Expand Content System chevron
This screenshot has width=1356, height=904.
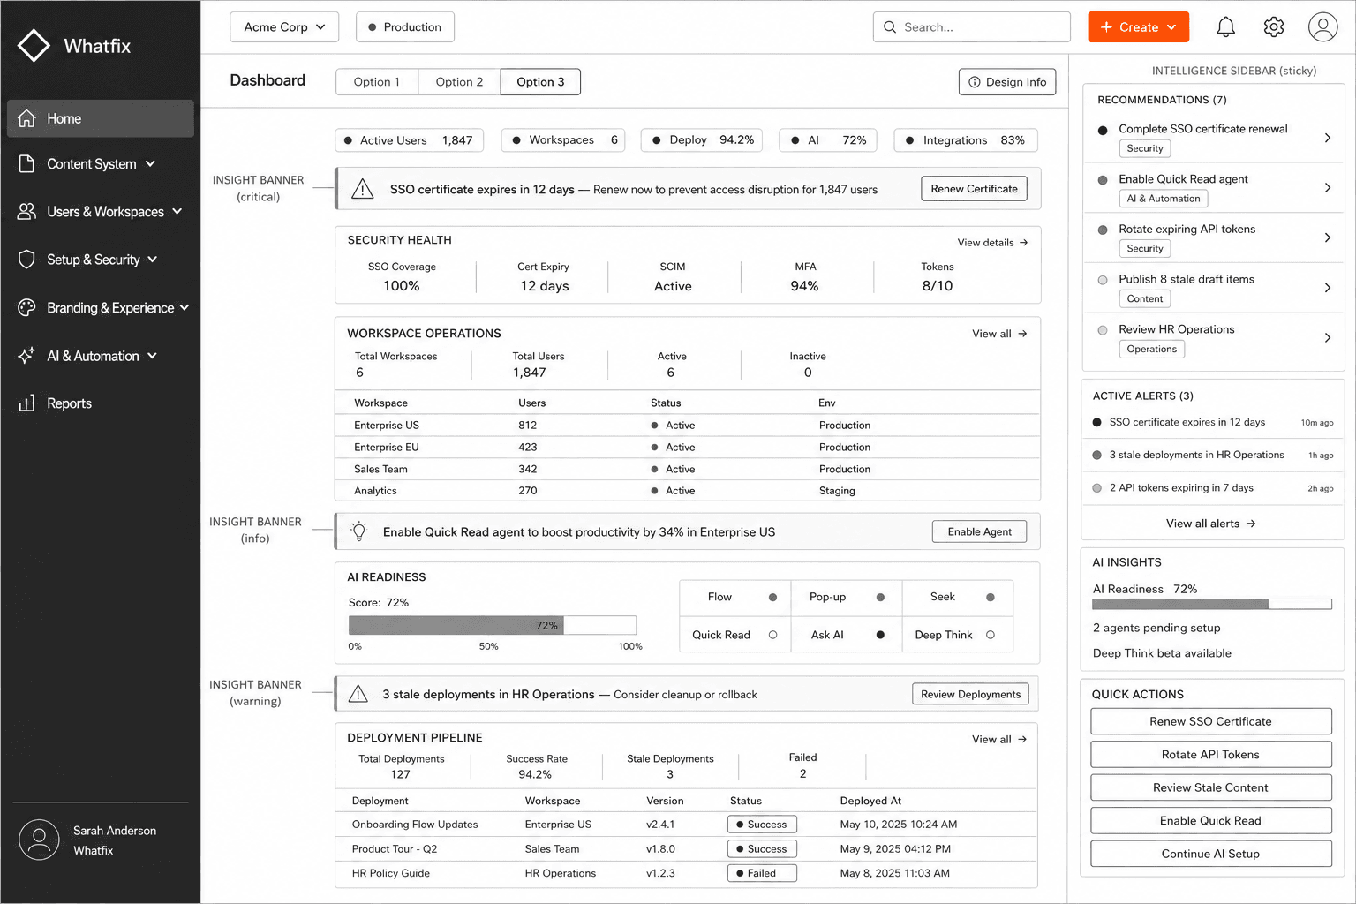click(150, 164)
